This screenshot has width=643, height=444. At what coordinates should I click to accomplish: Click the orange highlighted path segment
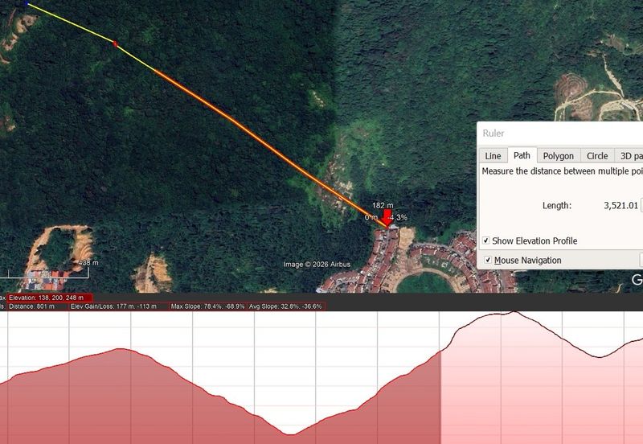pyautogui.click(x=257, y=135)
